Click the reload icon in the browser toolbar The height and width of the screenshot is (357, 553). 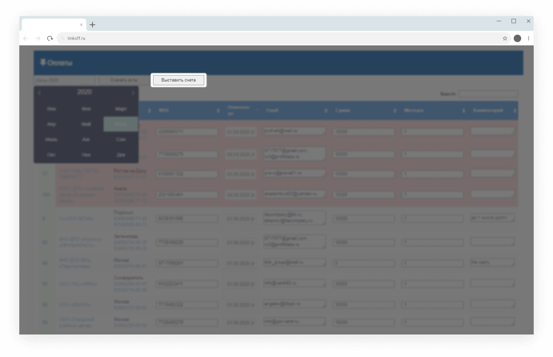click(49, 38)
